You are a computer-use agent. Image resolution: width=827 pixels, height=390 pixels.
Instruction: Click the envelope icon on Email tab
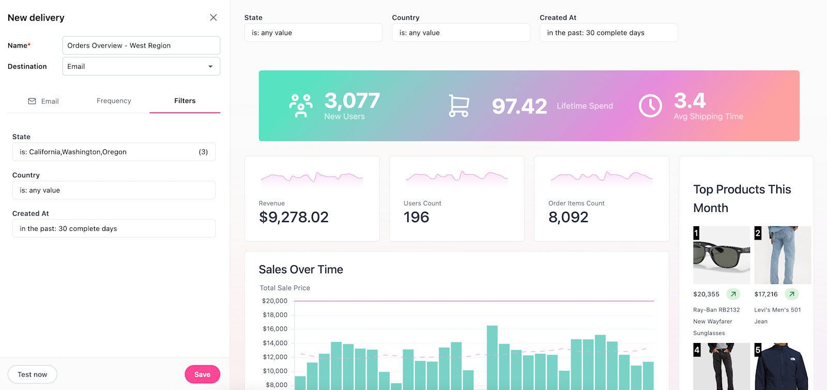[x=32, y=101]
